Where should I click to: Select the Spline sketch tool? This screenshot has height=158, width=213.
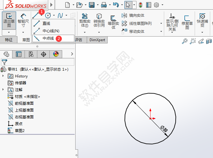(60, 15)
